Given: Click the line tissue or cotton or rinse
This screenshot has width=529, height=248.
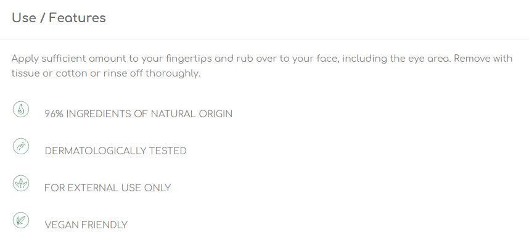Looking at the screenshot, I should click(106, 73).
